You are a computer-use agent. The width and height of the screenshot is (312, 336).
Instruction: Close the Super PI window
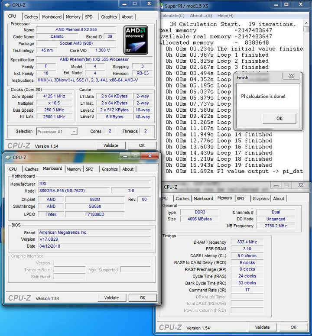[301, 4]
